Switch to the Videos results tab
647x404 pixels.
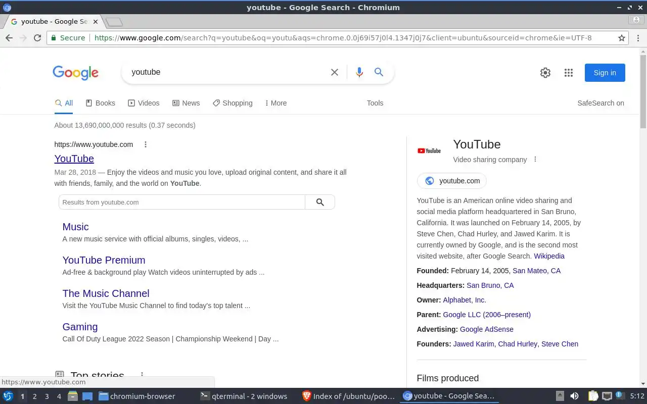[144, 103]
